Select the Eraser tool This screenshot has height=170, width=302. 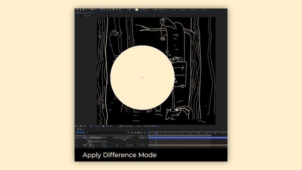(113, 9)
